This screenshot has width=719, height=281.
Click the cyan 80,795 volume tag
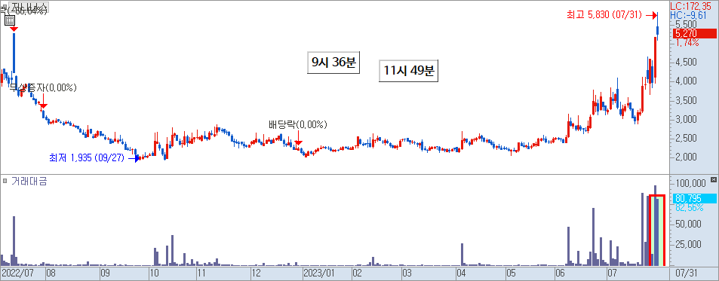tap(694, 199)
